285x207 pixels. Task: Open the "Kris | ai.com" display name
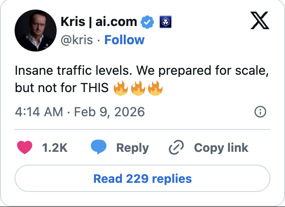(98, 21)
